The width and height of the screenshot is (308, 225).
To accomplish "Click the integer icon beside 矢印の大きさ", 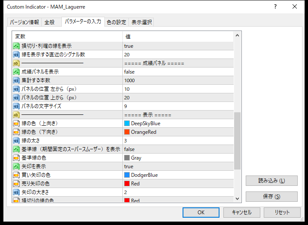I will click(16, 192).
